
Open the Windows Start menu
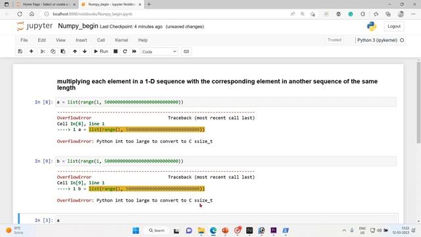tap(136, 230)
